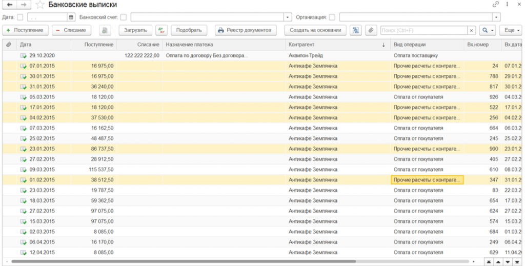Click the paperclip attached files toolbar button
The image size is (525, 266).
(x=371, y=30)
